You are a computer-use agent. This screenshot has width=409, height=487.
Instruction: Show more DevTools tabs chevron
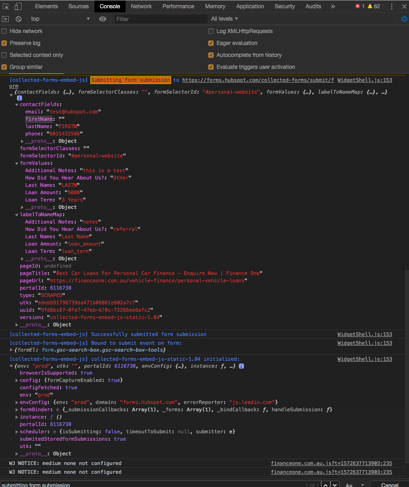[x=333, y=6]
